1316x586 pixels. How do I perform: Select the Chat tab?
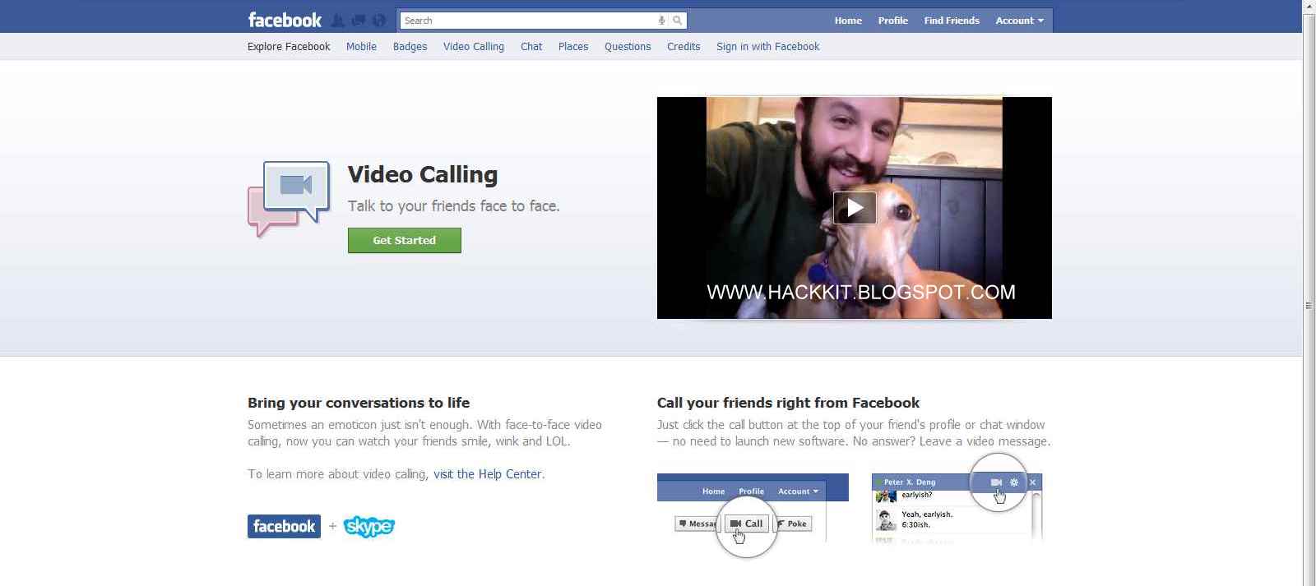click(x=531, y=47)
